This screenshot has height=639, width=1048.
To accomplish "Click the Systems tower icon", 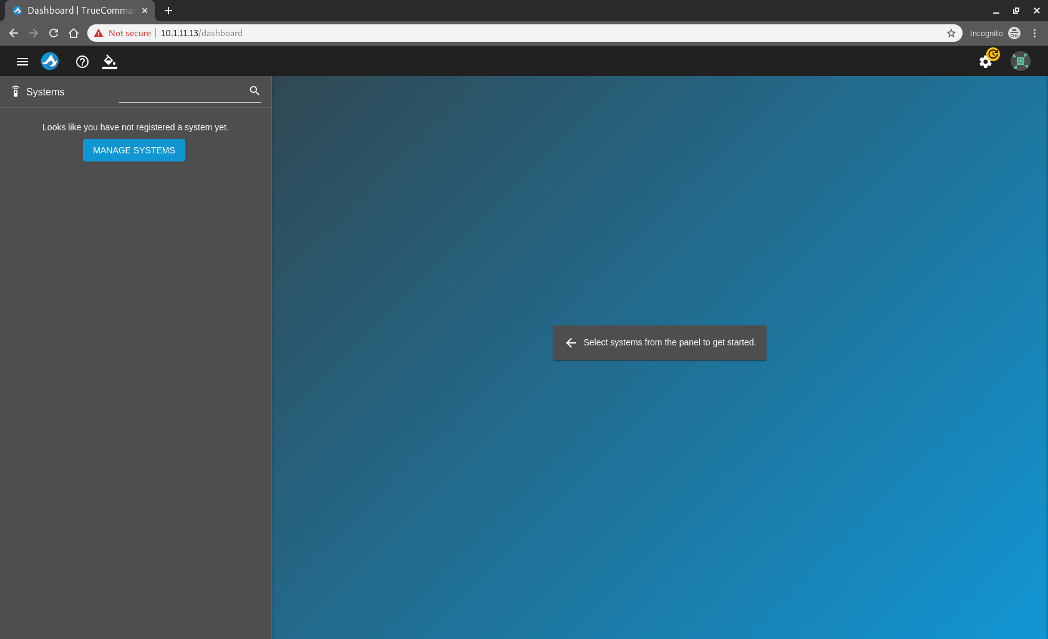I will pos(16,92).
